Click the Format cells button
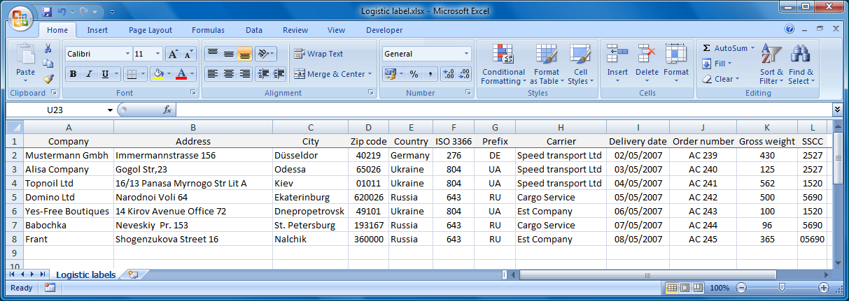 [x=676, y=64]
